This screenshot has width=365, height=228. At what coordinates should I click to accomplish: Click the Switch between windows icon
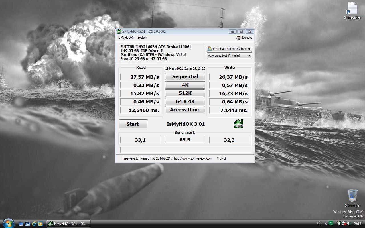(x=27, y=224)
